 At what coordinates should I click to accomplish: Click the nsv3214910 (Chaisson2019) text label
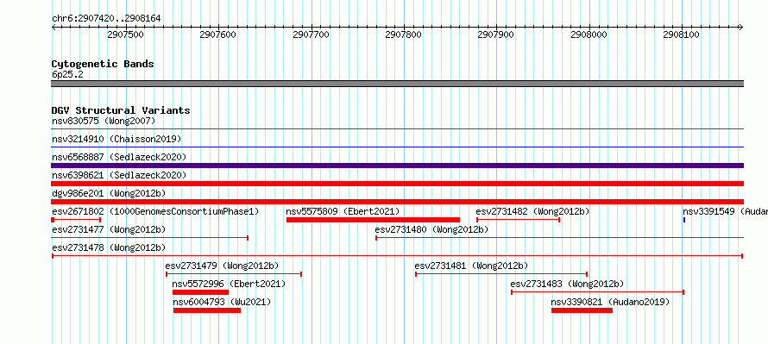coord(116,139)
